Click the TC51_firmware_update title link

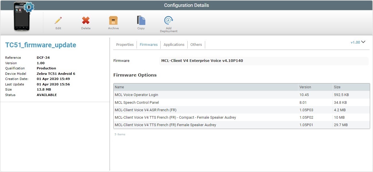pyautogui.click(x=40, y=45)
